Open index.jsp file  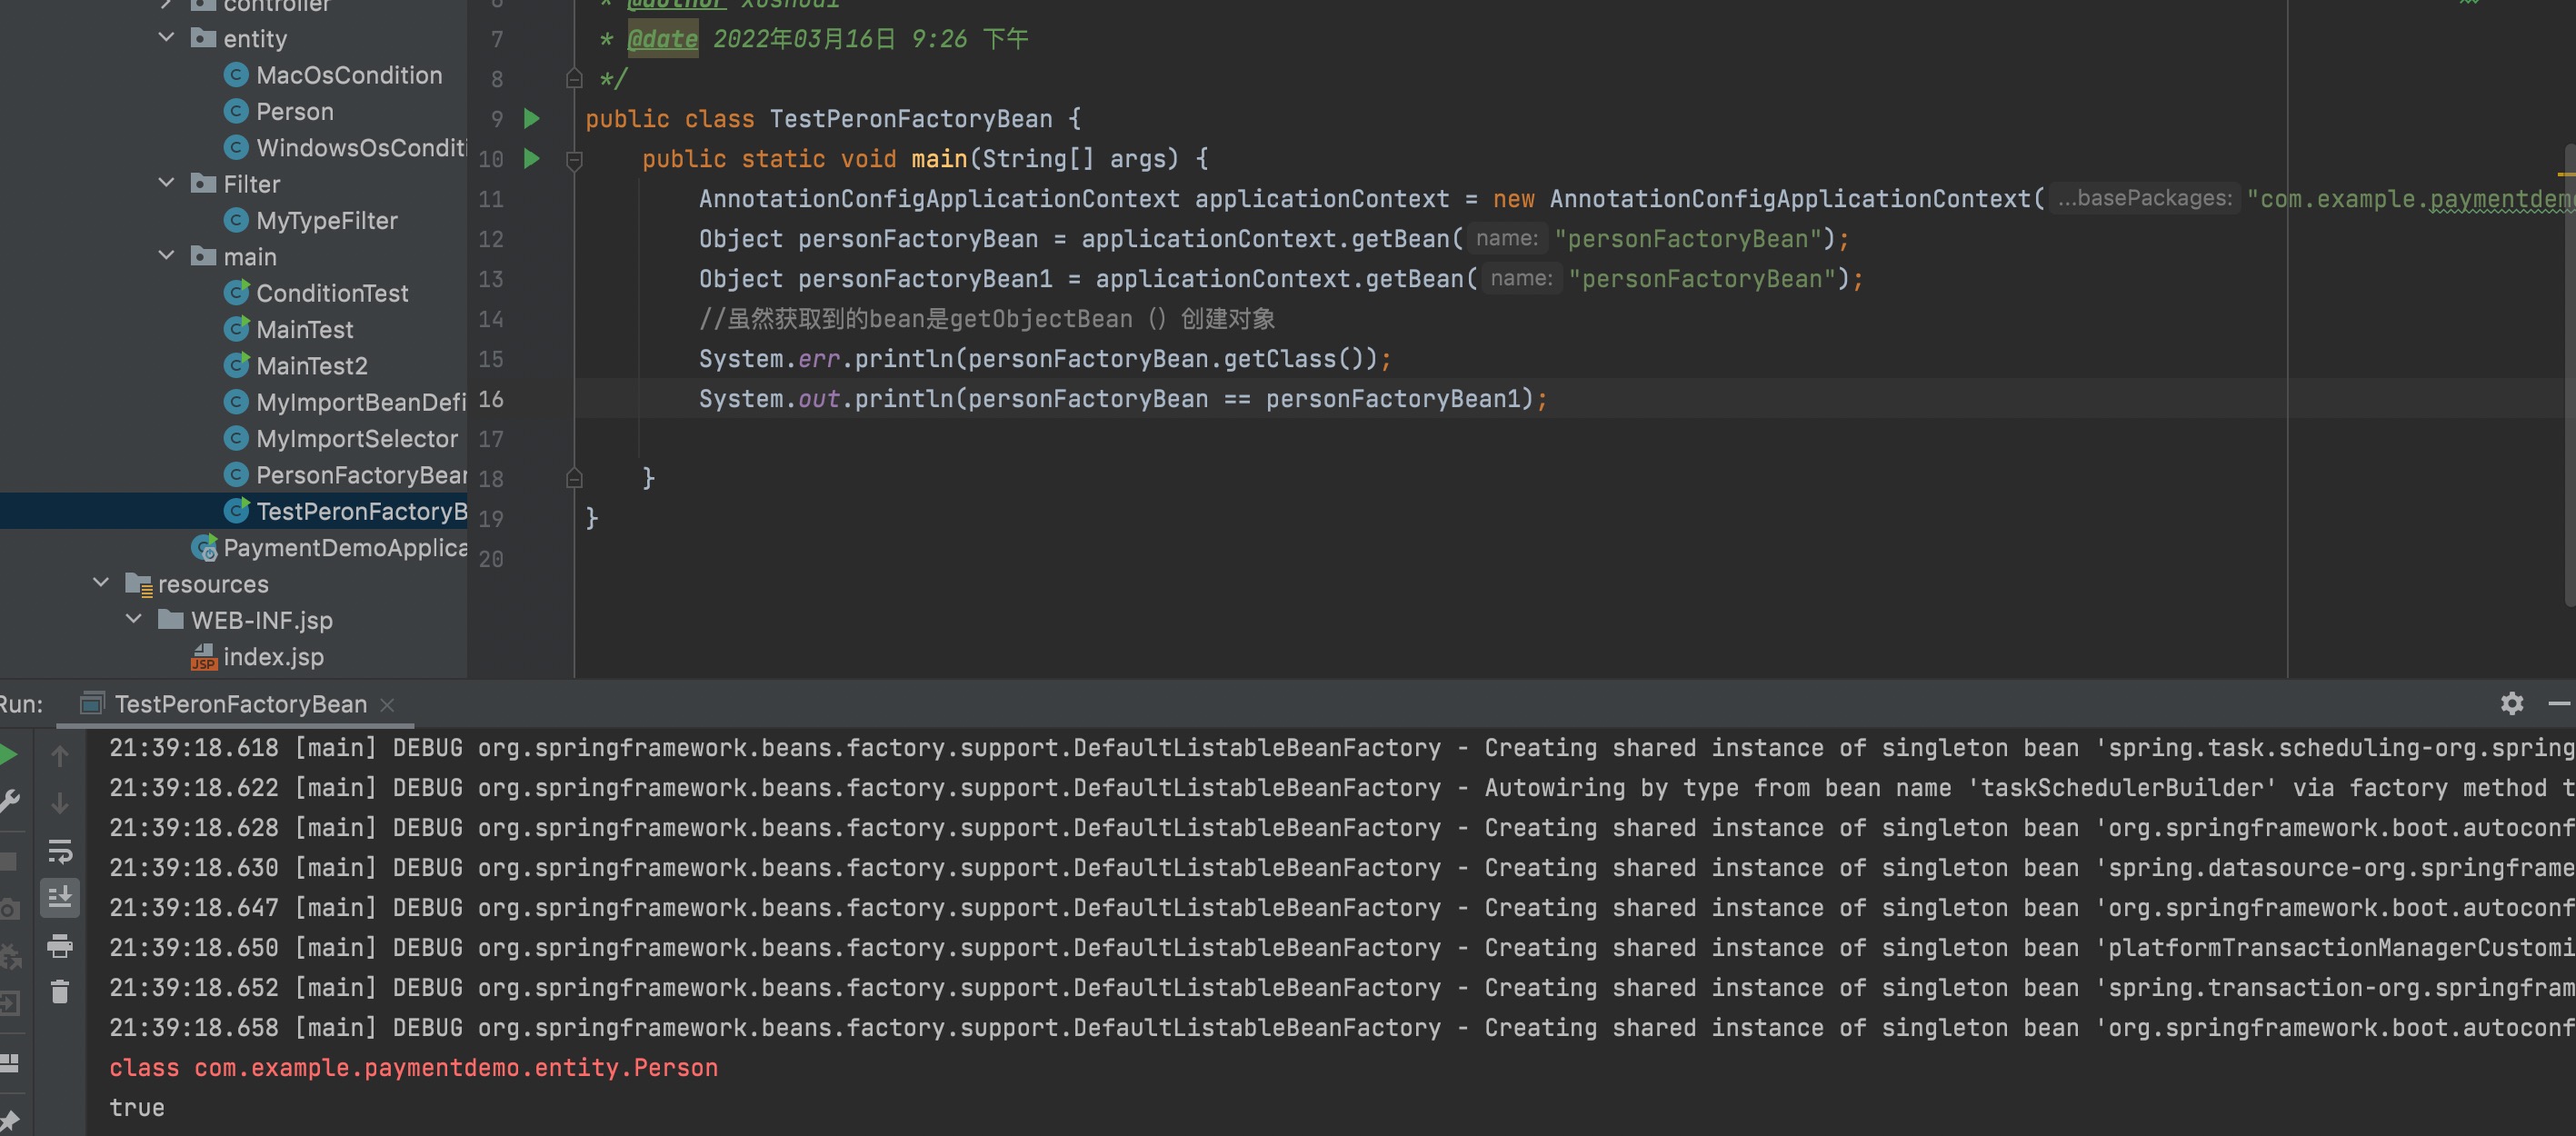[x=273, y=656]
